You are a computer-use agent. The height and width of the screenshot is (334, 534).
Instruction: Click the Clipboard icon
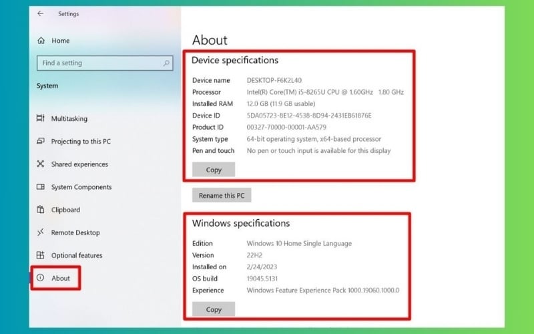(x=41, y=210)
